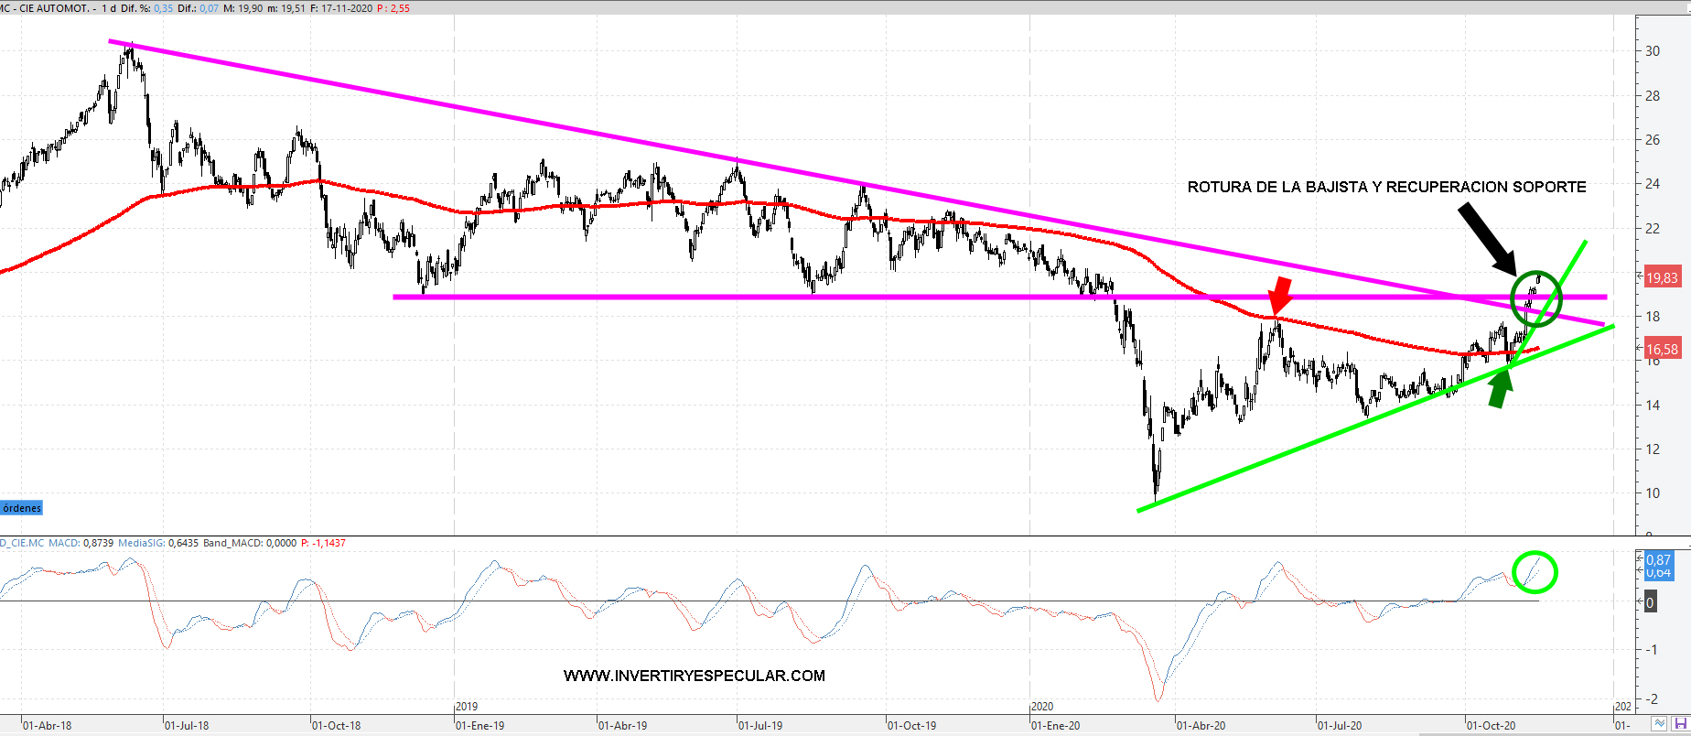This screenshot has height=736, width=1691.
Task: Click the WWW.INVERTIRYESPECULAR.COM watermark text
Action: click(x=694, y=676)
